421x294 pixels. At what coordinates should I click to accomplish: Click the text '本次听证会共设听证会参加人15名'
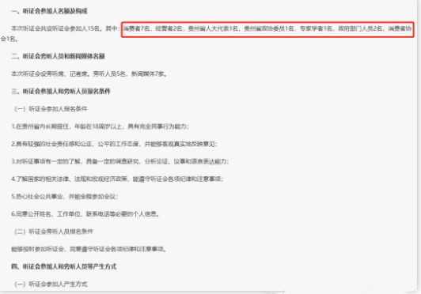pyautogui.click(x=55, y=28)
